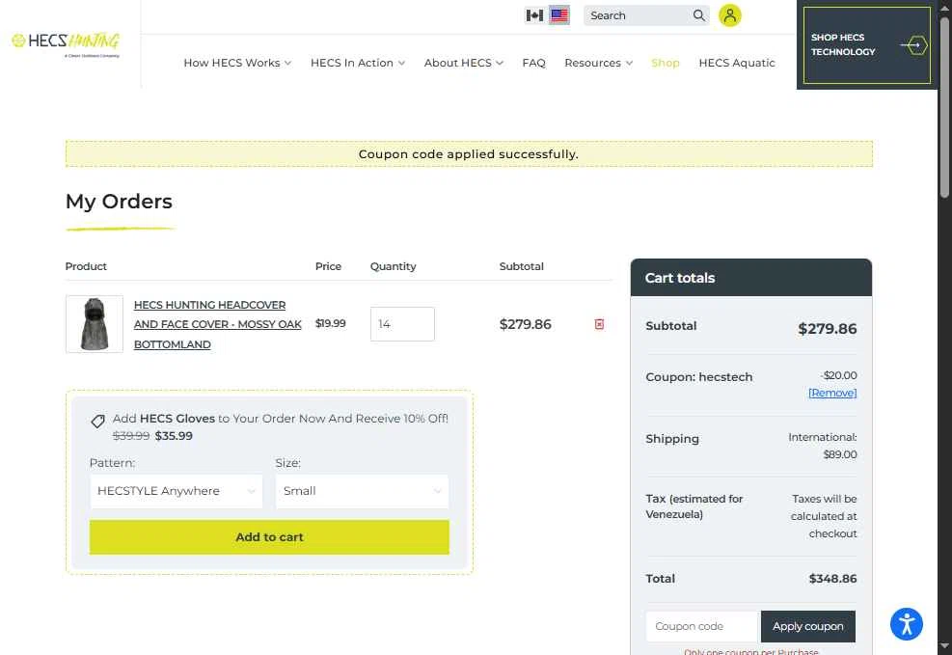Image resolution: width=952 pixels, height=655 pixels.
Task: Open the user account icon
Action: pos(730,15)
